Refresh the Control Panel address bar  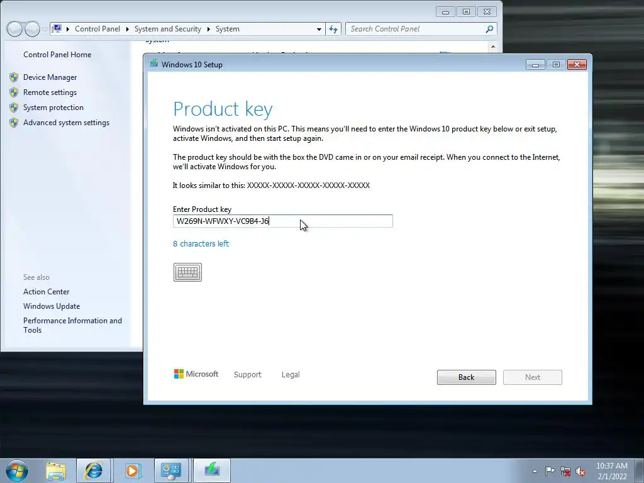[333, 29]
